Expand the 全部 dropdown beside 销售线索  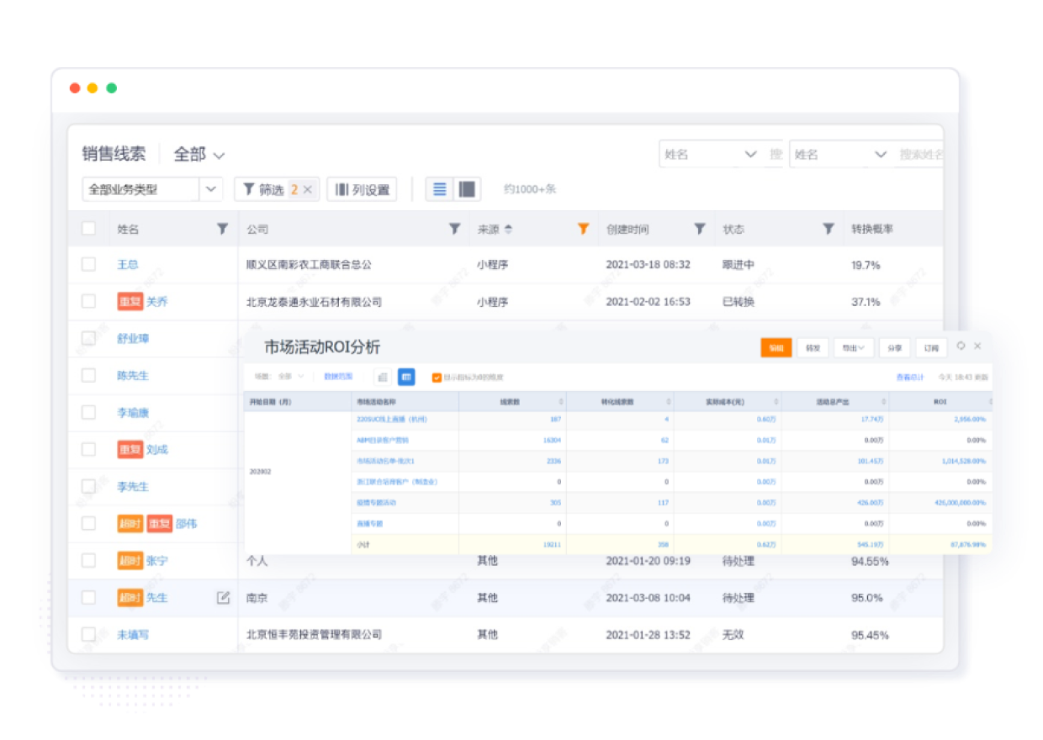coord(200,155)
